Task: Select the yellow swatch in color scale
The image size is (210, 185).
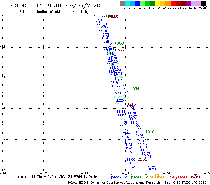Action: 158,3
